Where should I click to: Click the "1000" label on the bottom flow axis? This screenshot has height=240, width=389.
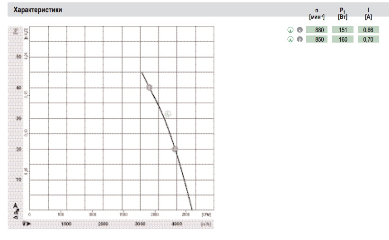tap(66, 224)
